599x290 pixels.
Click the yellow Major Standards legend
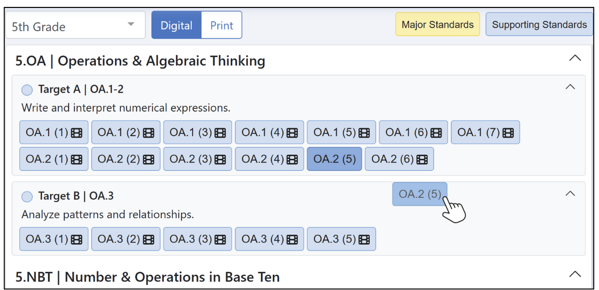(x=437, y=25)
